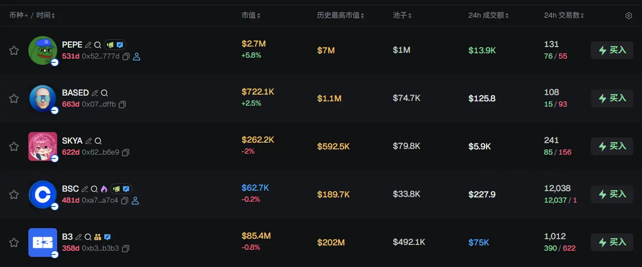Copy the PEPE contract address
This screenshot has width=642, height=267.
pyautogui.click(x=126, y=57)
